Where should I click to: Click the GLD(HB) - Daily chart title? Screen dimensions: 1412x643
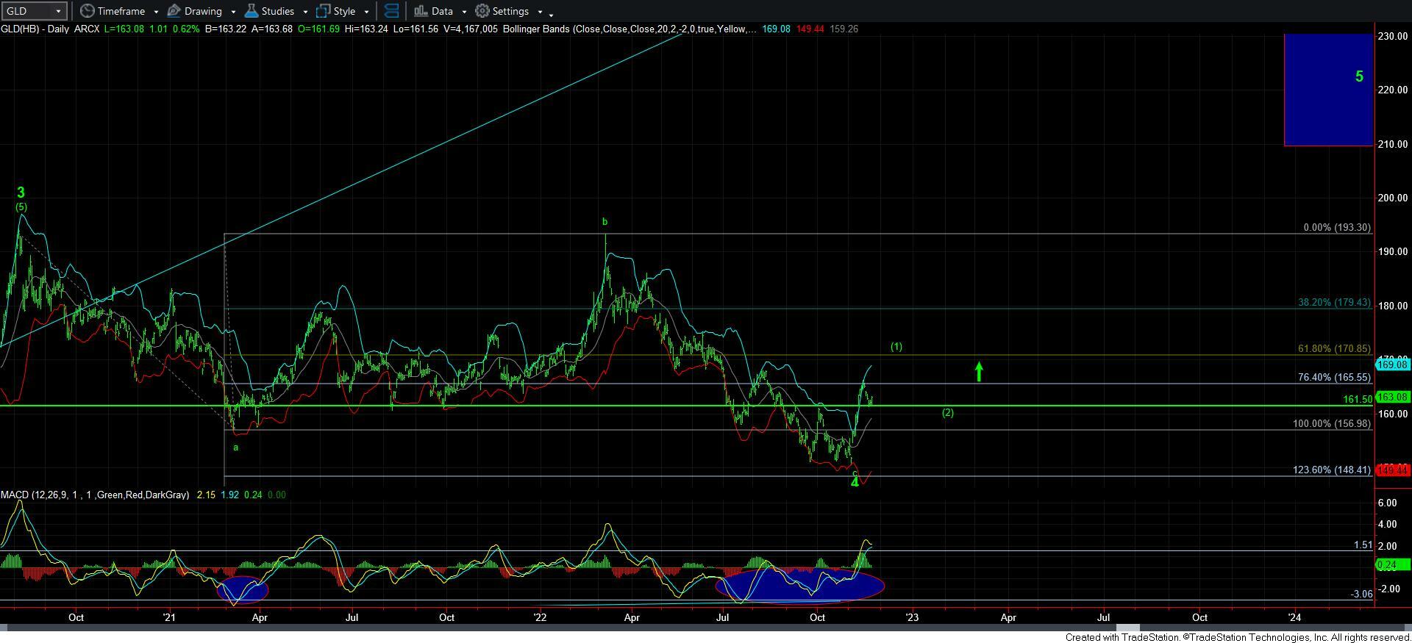tap(35, 29)
